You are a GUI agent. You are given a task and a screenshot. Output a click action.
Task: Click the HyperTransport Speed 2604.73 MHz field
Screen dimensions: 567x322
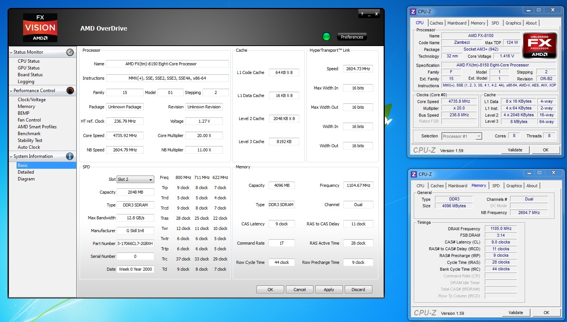pos(358,69)
